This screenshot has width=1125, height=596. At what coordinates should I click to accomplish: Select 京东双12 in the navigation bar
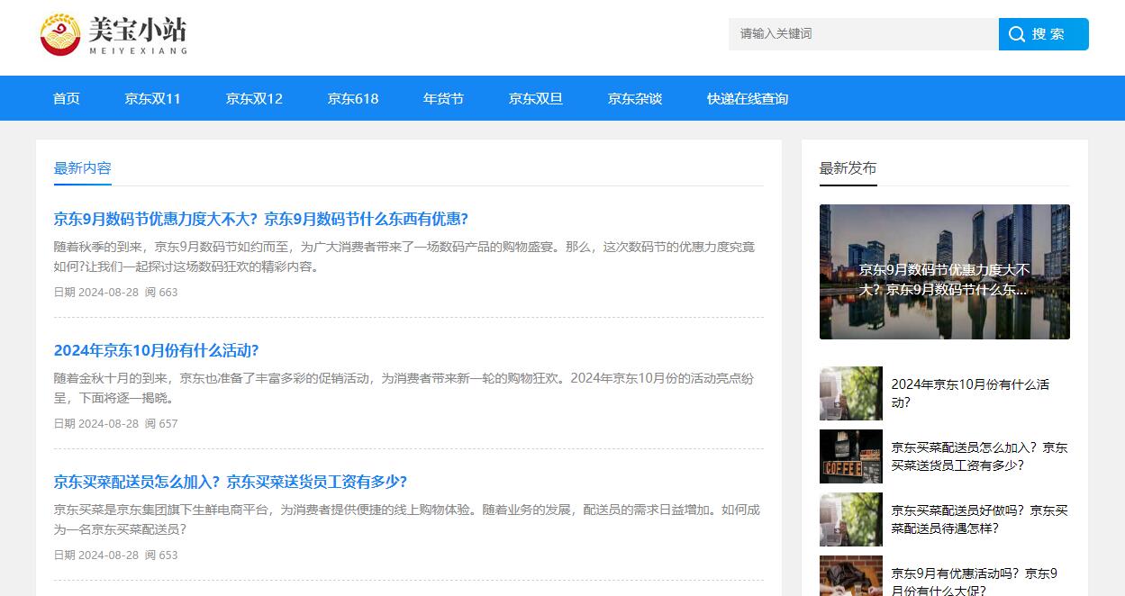pos(254,98)
